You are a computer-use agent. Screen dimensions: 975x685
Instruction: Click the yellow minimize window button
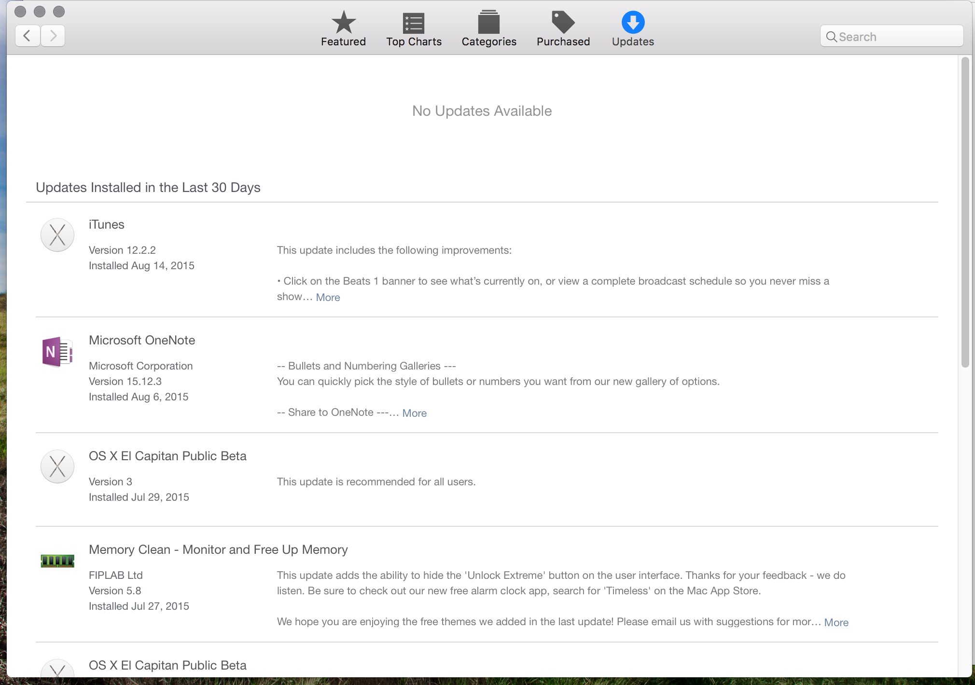40,12
